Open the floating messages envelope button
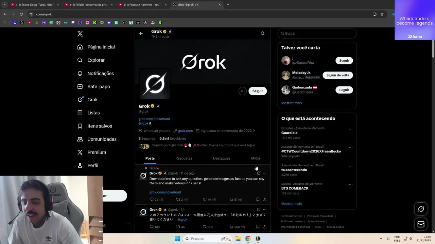Screen dimensions: 435x244 421,224
